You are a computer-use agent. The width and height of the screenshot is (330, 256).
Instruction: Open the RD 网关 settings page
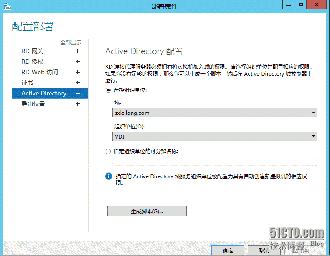[x=33, y=51]
